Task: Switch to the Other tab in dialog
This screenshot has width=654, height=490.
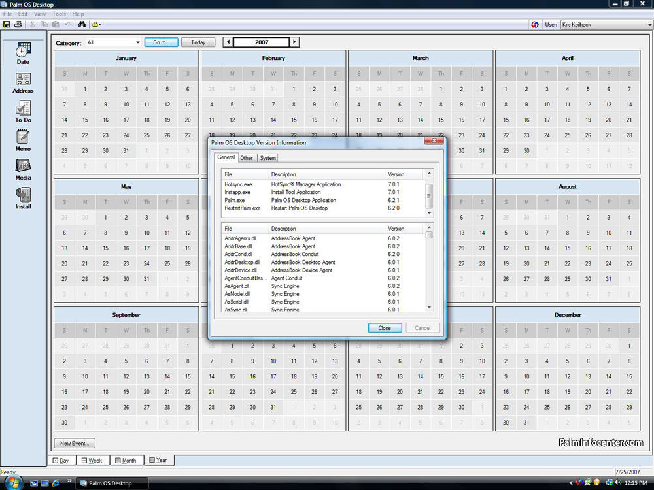Action: (246, 158)
